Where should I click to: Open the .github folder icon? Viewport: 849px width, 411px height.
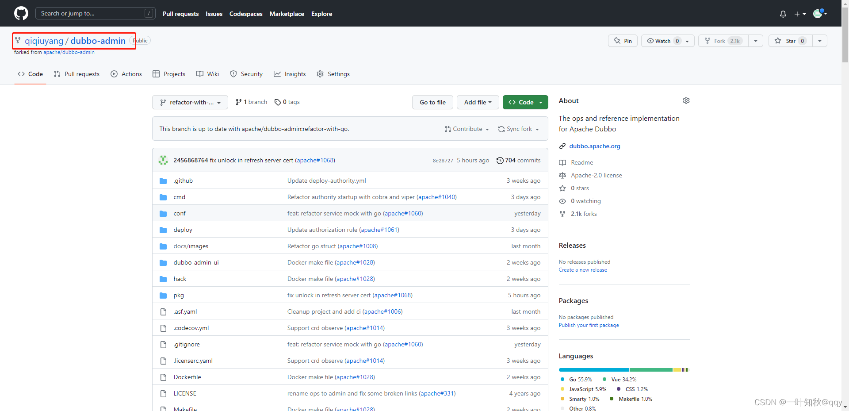coord(163,181)
